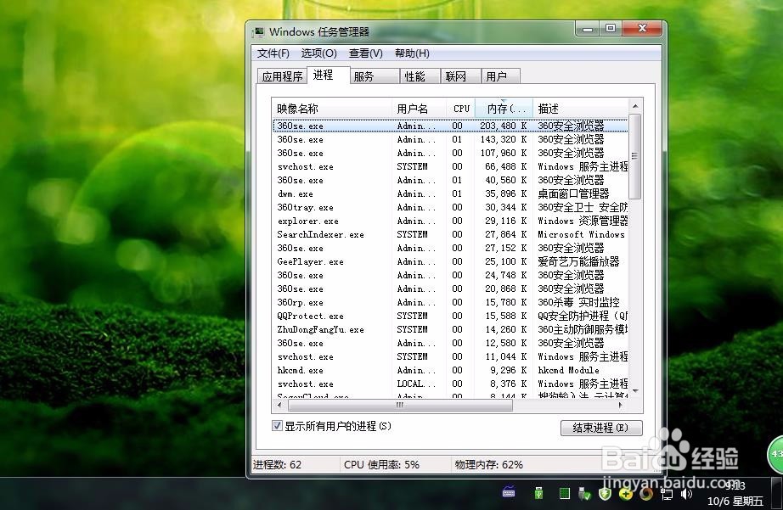Switch to the 性能 tab
The image size is (783, 510).
pos(420,76)
